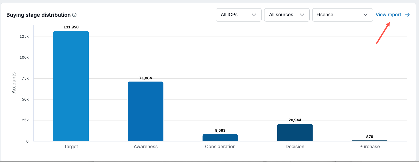
Task: Click the Consideration bar
Action: pyautogui.click(x=220, y=138)
